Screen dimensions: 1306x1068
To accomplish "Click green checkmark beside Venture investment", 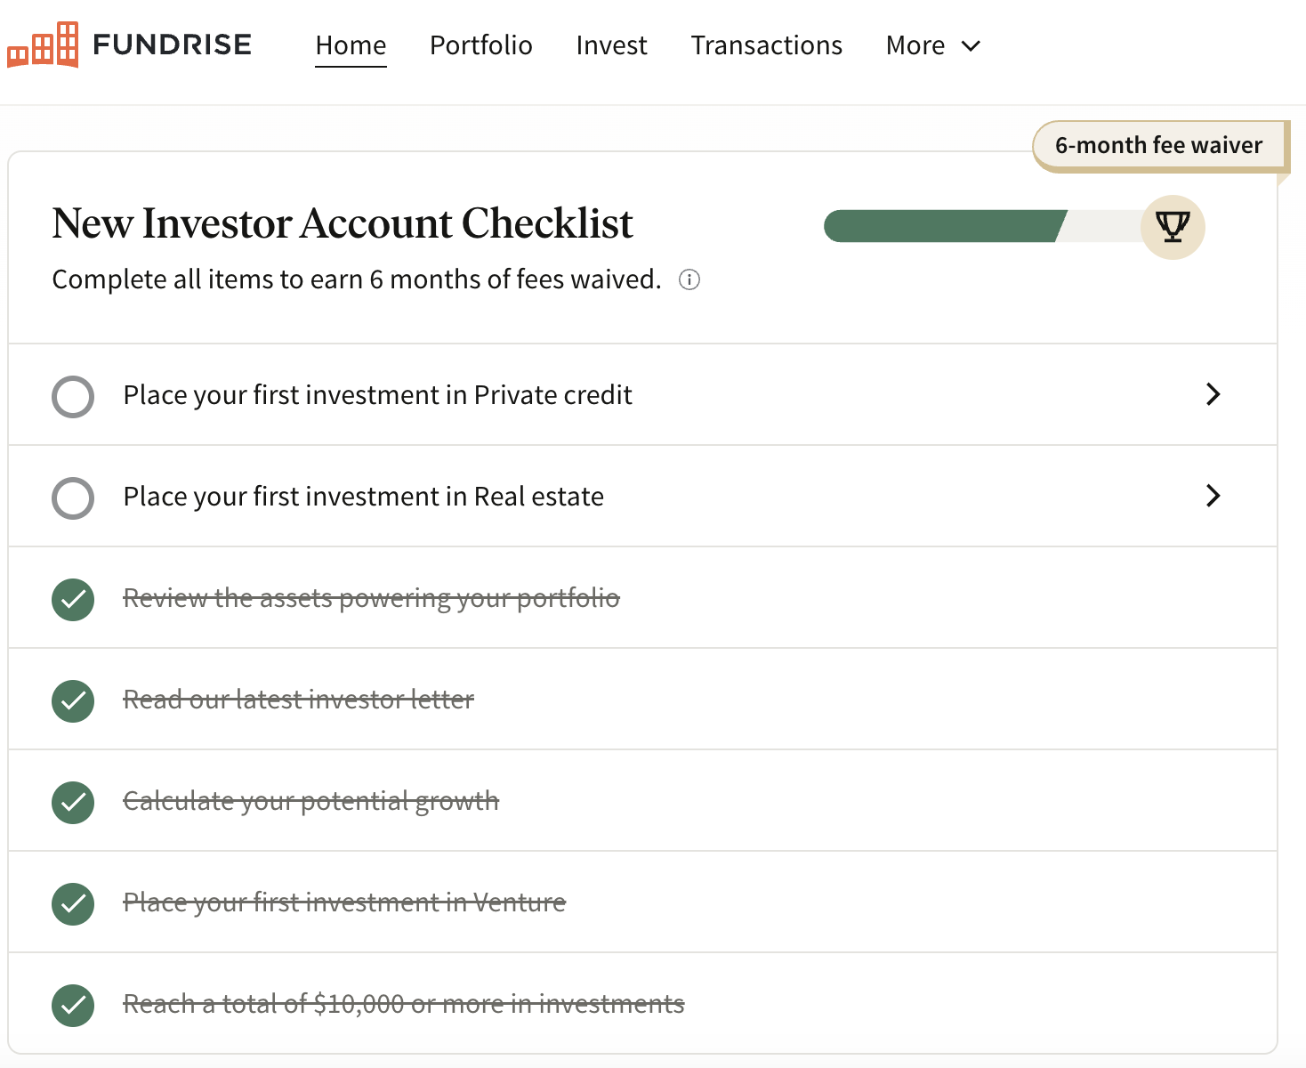I will pos(73,903).
